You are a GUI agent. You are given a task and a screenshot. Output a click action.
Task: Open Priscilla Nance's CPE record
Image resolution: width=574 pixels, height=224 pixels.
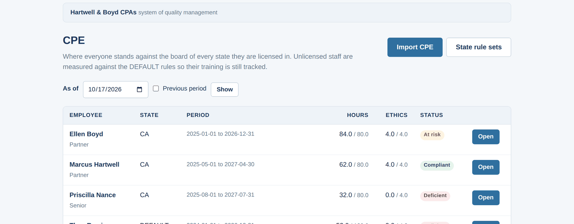(486, 198)
